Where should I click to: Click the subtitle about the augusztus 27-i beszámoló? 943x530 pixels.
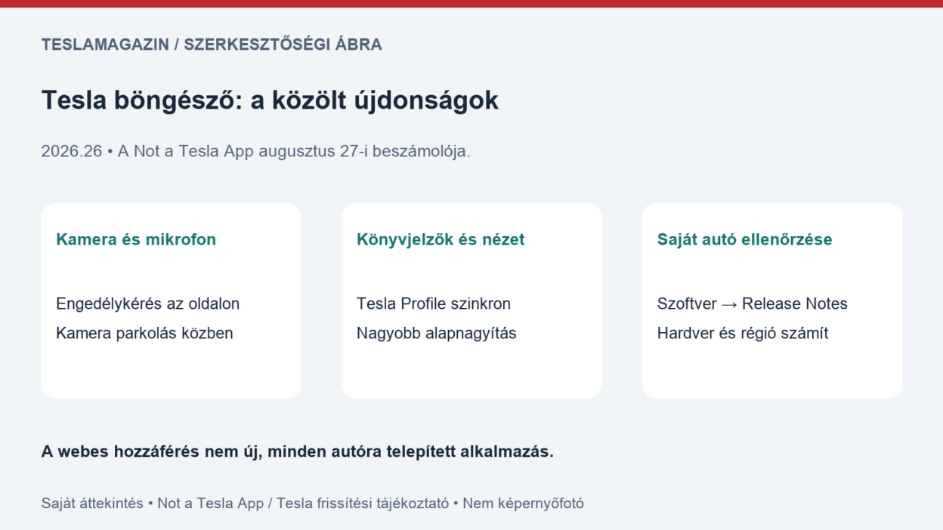coord(255,151)
